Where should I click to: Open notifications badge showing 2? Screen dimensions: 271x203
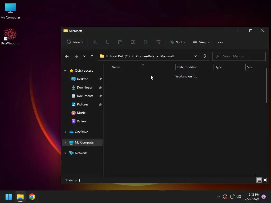pos(264,197)
